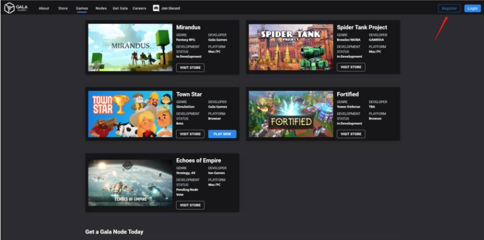Open the Careers page link
The height and width of the screenshot is (240, 484).
[x=139, y=8]
